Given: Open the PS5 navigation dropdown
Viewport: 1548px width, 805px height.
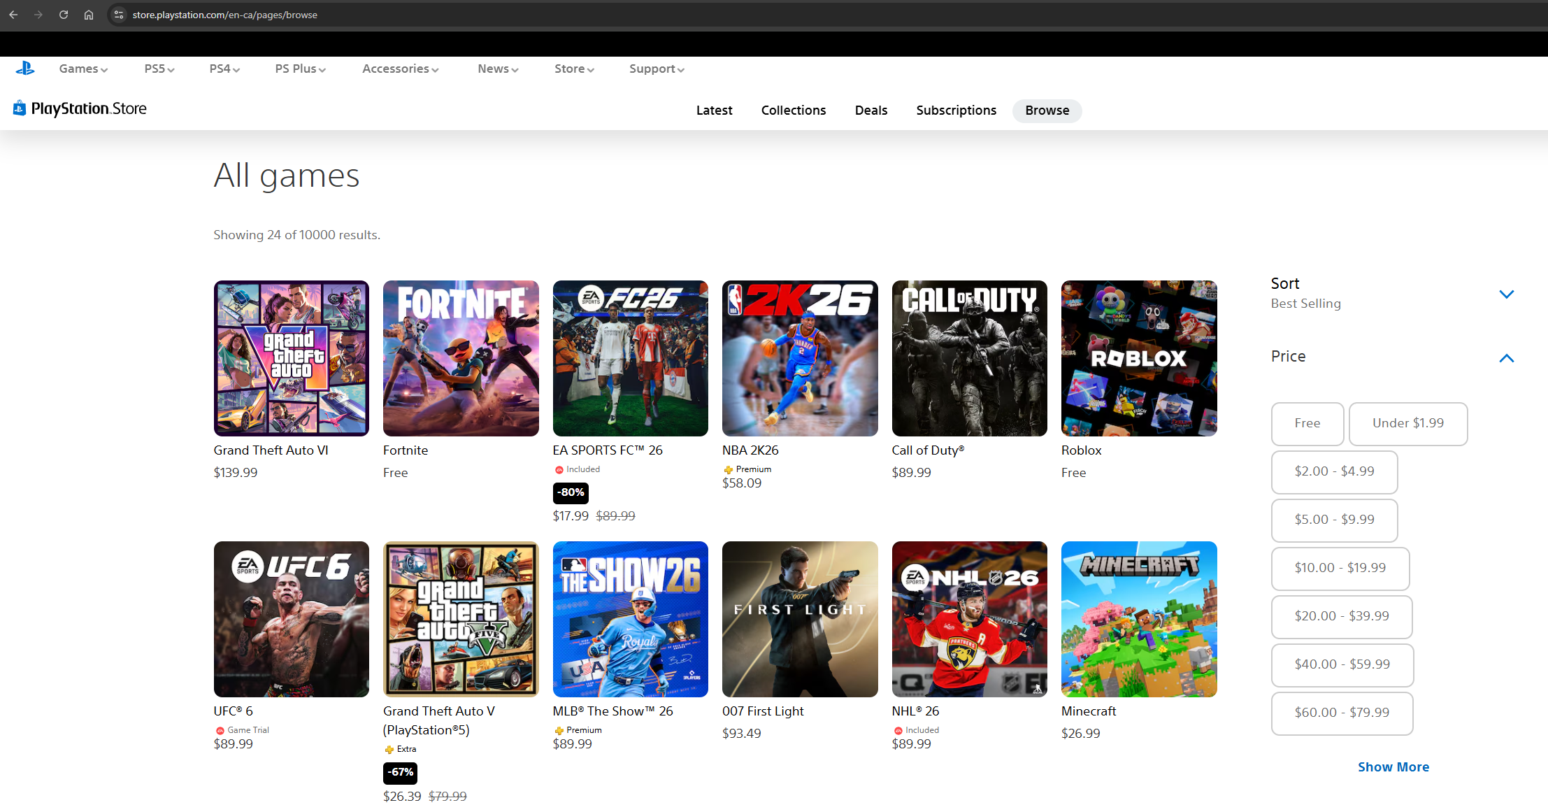Looking at the screenshot, I should tap(159, 69).
